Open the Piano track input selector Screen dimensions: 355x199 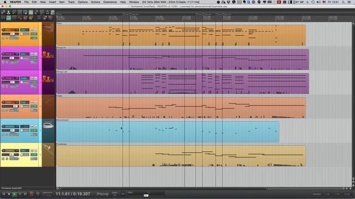[x=14, y=38]
